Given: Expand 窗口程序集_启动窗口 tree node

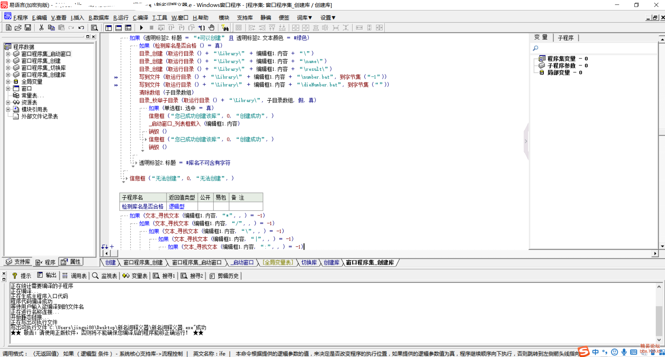Looking at the screenshot, I should [8, 54].
